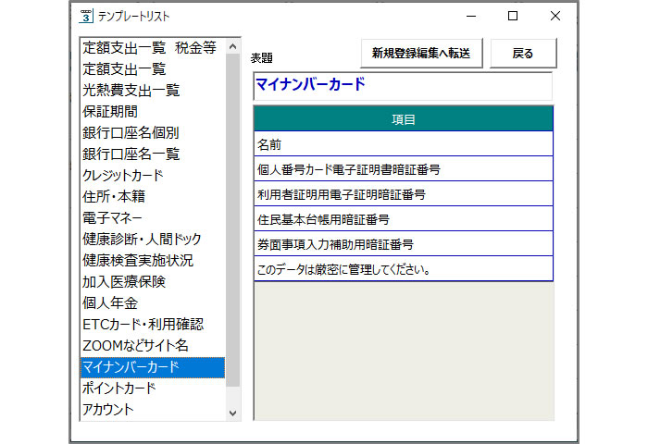Select 銀行口座名個別 template

pyautogui.click(x=153, y=133)
